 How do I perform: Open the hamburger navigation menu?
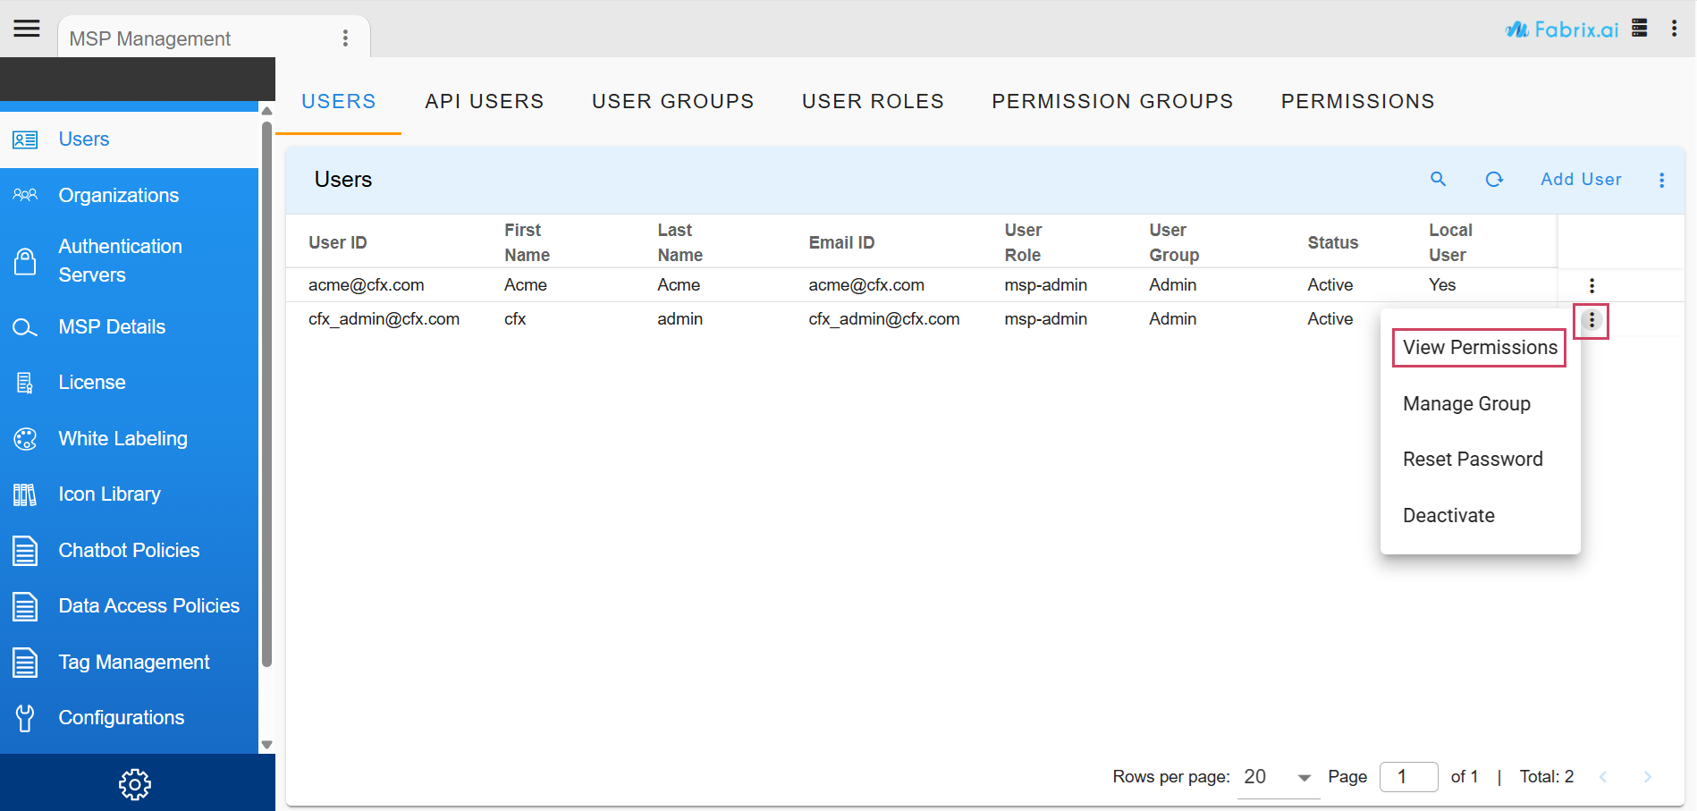[x=26, y=28]
